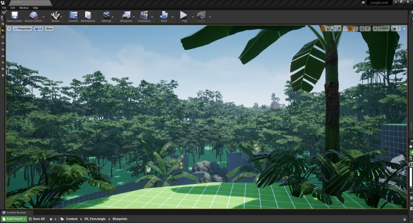Toggle scale snapping in viewport toolbar
Screen dimensions: 413x223
tap(375, 29)
